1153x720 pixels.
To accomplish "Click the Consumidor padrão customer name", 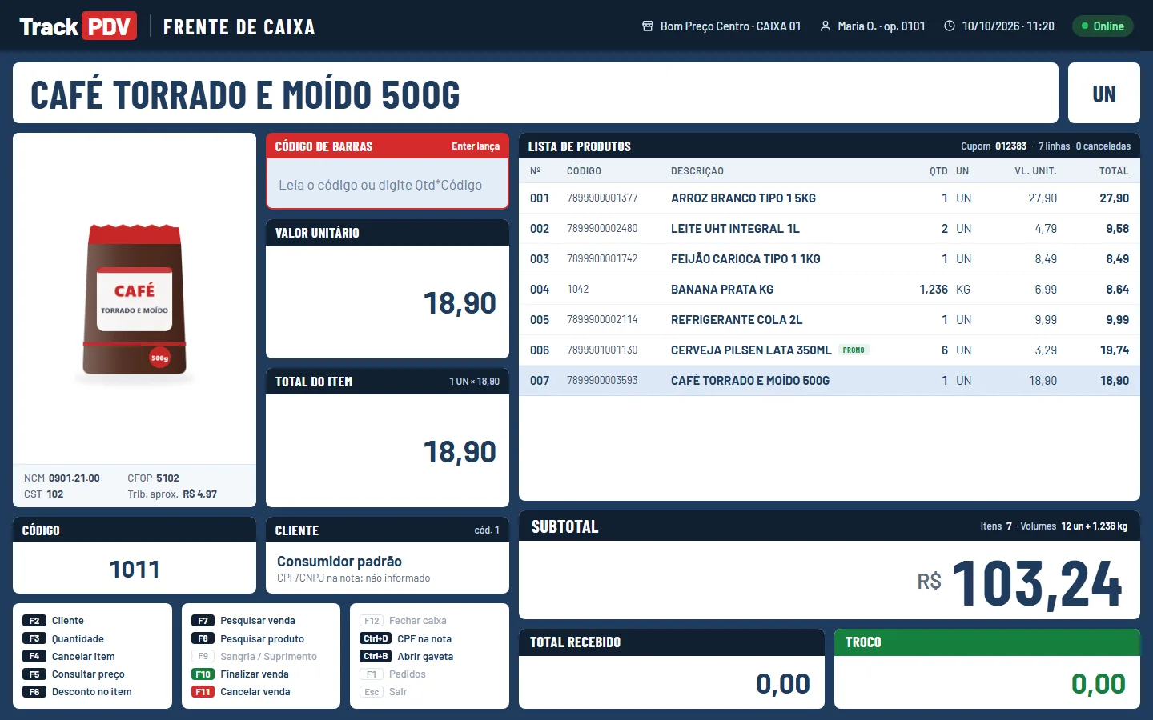I will click(339, 562).
